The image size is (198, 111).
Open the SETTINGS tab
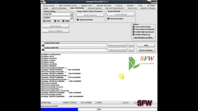151,6
